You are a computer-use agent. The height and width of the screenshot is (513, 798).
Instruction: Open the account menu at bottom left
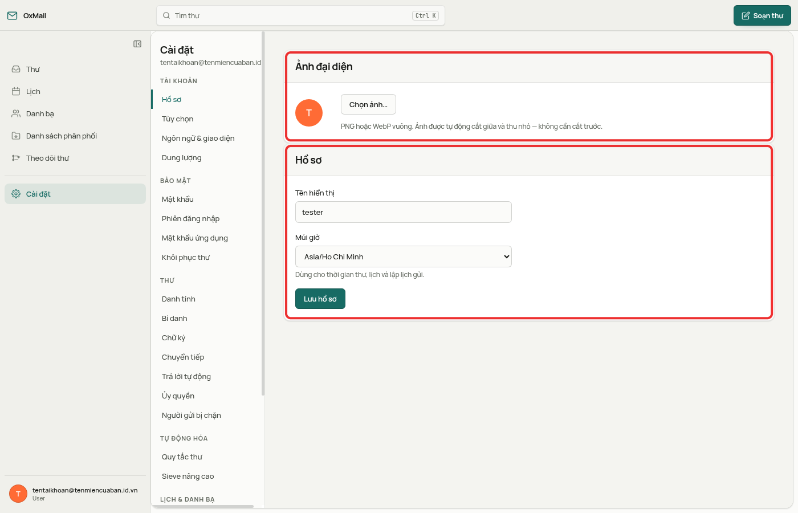click(x=75, y=494)
